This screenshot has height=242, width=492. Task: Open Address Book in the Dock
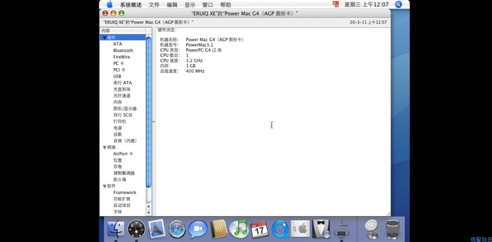pos(219,229)
